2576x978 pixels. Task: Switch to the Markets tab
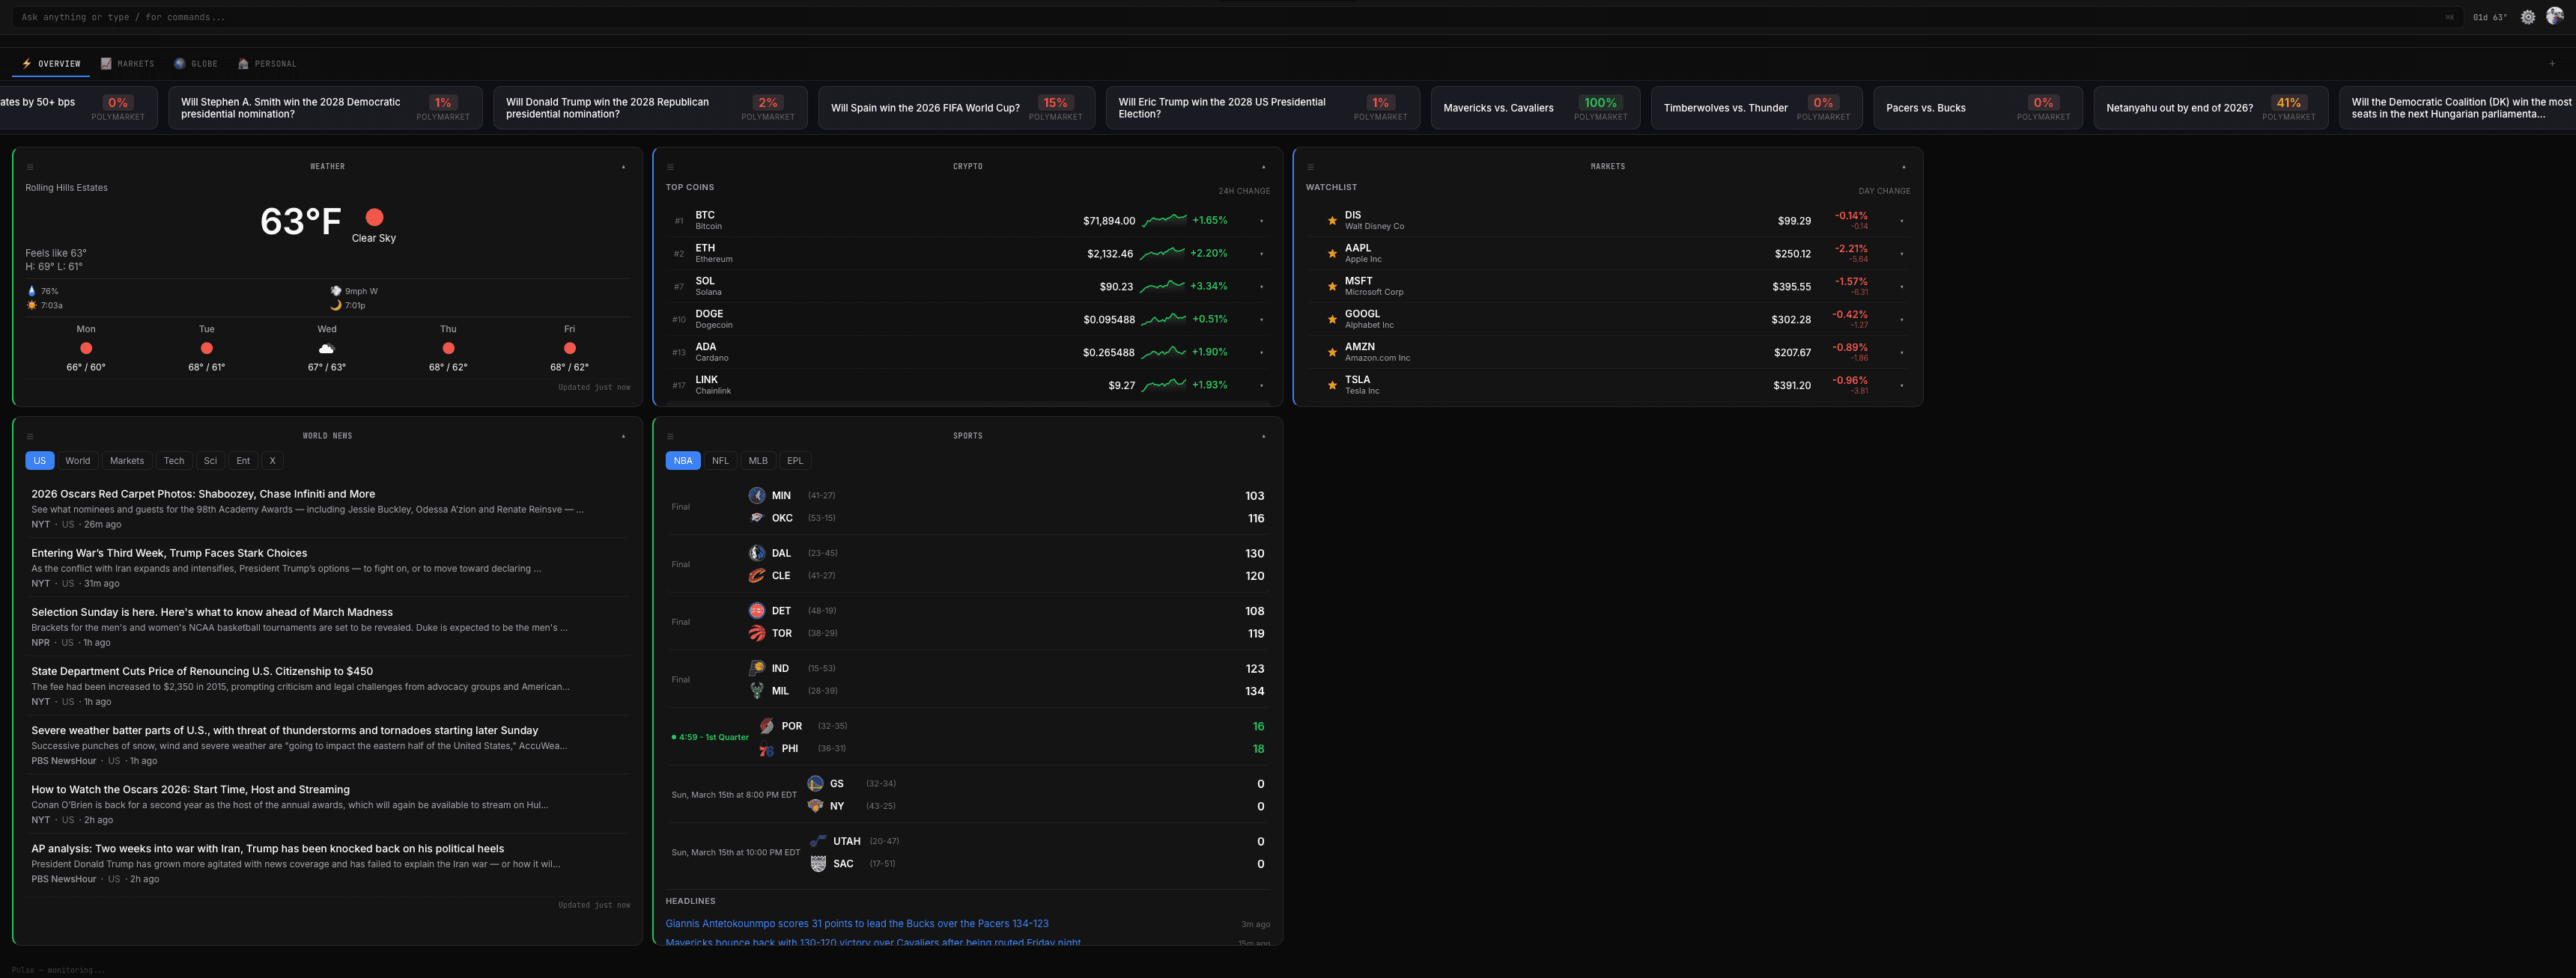[x=127, y=63]
